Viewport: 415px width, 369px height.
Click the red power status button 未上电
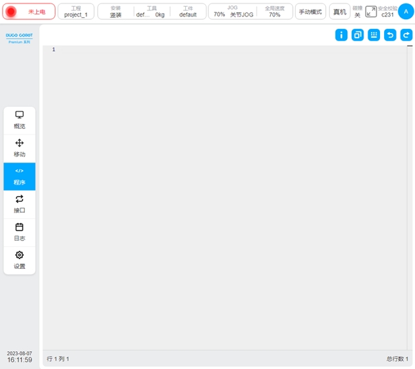[29, 12]
